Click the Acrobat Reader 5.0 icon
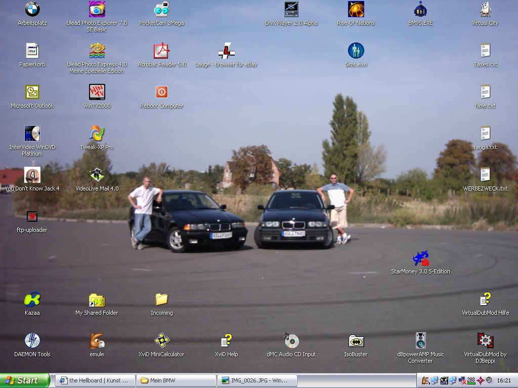Viewport: 518px width, 388px height. click(161, 51)
